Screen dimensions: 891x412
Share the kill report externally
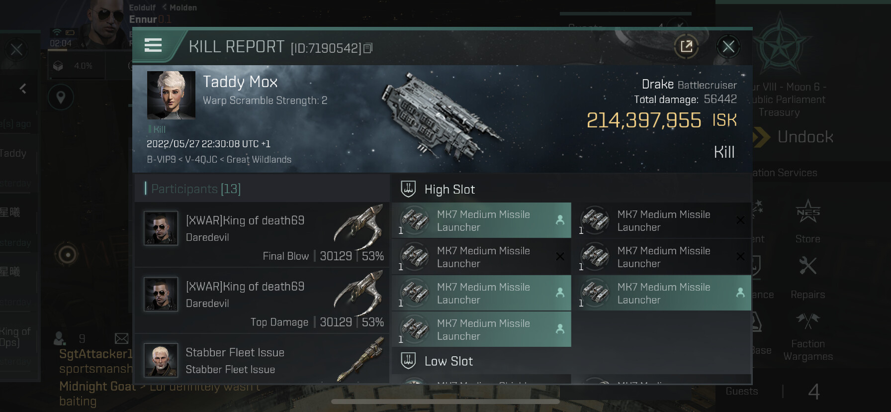686,47
